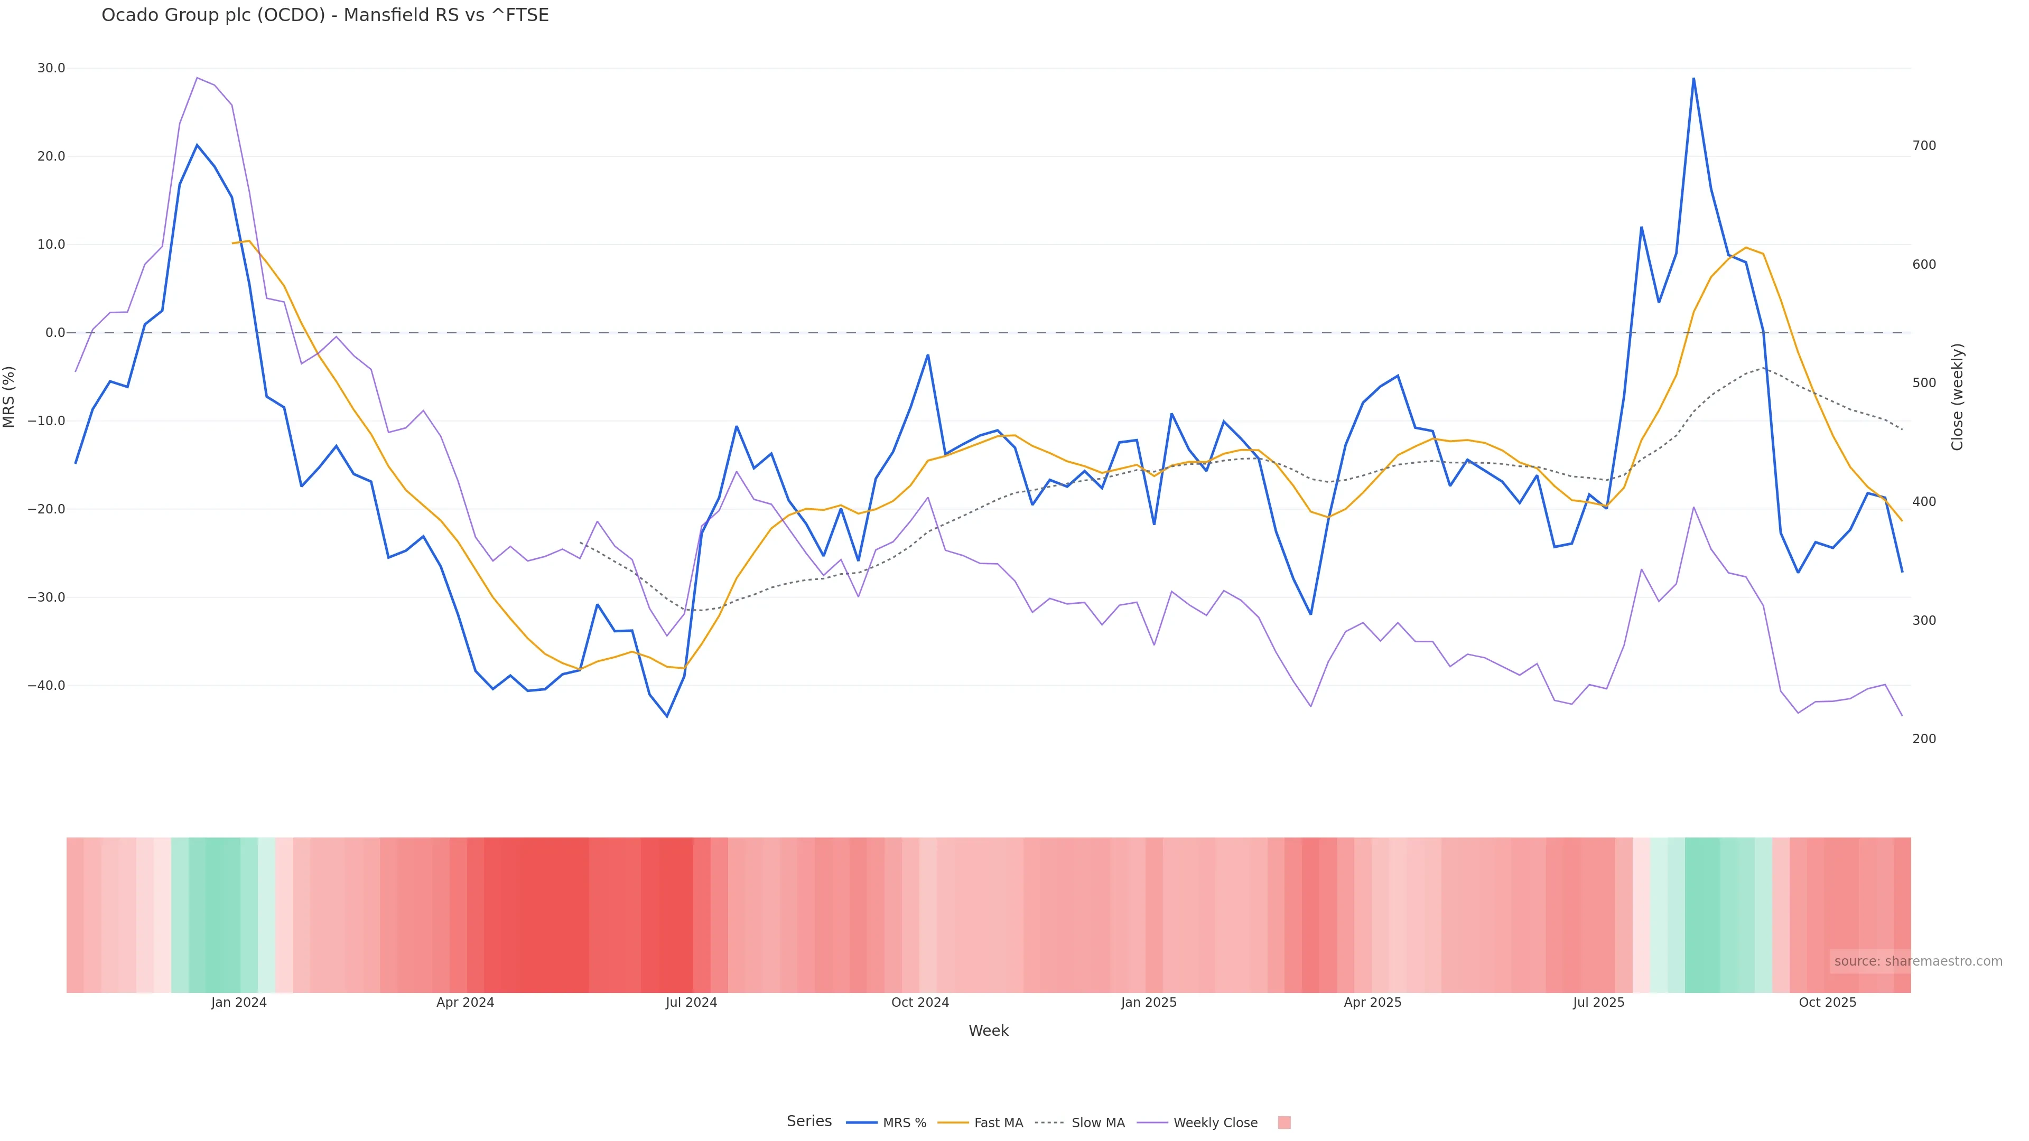The width and height of the screenshot is (2029, 1141).
Task: Click the 30.0 tick on MRS axis
Action: 51,69
